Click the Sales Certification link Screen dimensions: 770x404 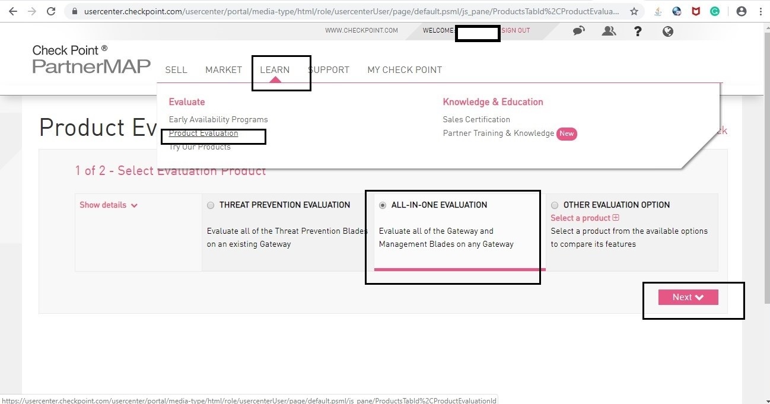[476, 119]
